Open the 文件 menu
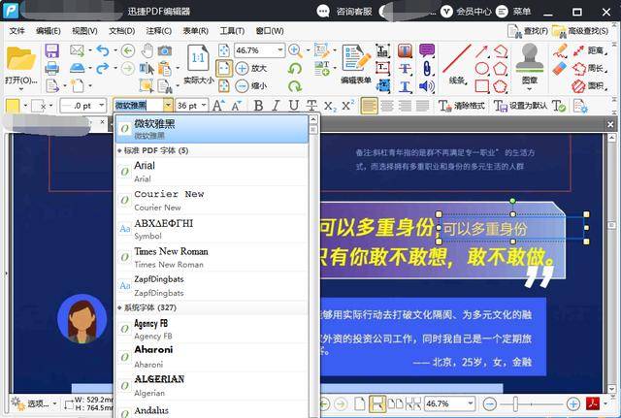621x418 pixels. 16,31
